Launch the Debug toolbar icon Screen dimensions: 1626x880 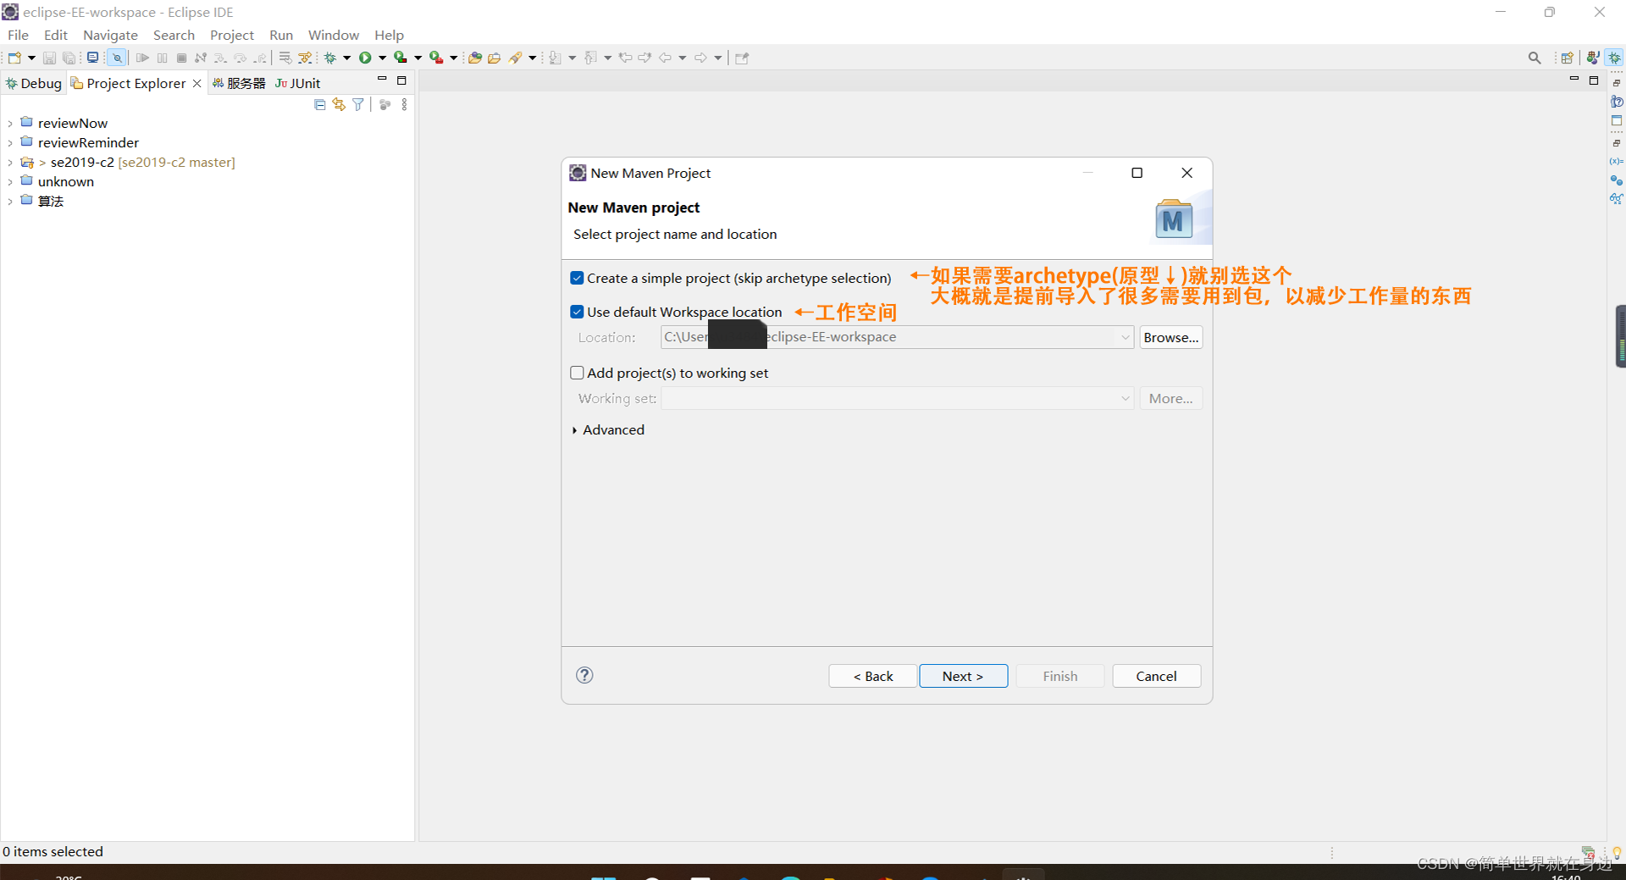point(331,57)
